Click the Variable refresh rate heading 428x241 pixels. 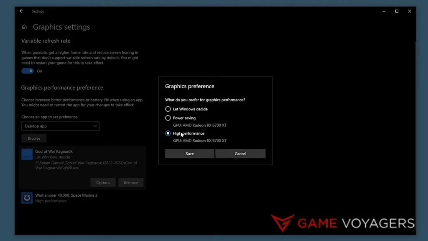[x=46, y=41]
